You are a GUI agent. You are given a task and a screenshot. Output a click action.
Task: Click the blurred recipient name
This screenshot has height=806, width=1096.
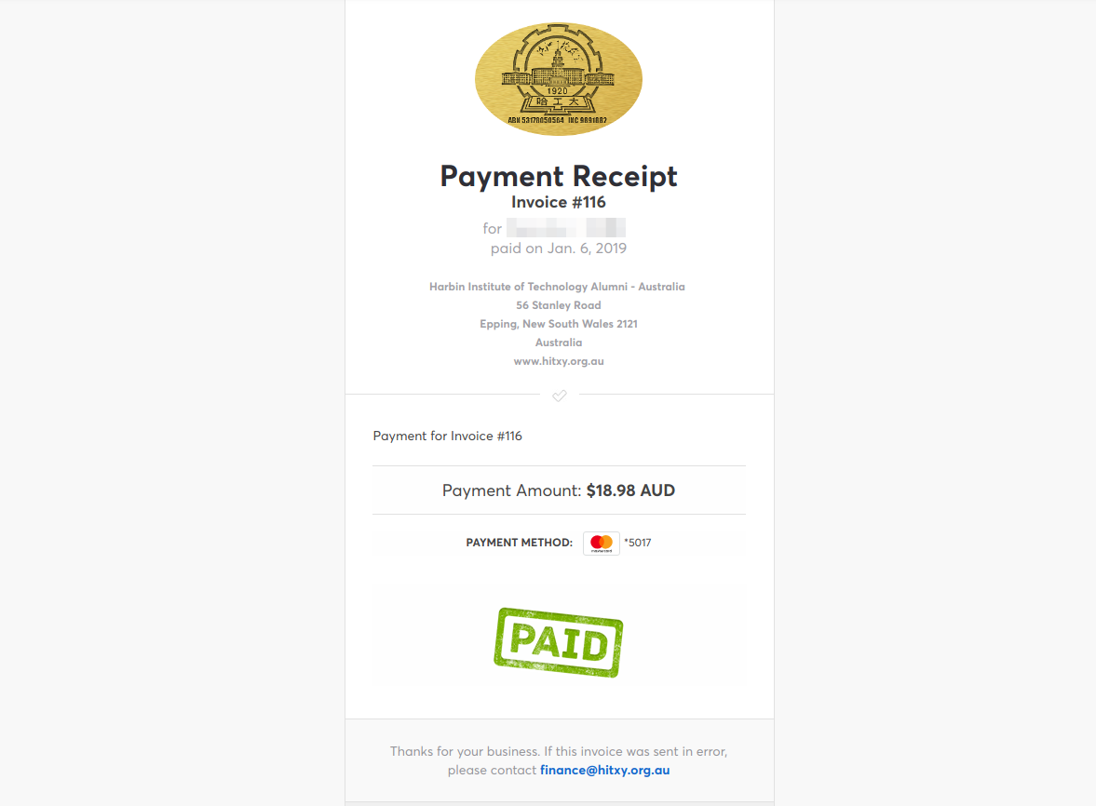coord(566,228)
